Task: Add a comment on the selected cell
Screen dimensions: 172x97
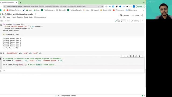Action: coord(131,56)
